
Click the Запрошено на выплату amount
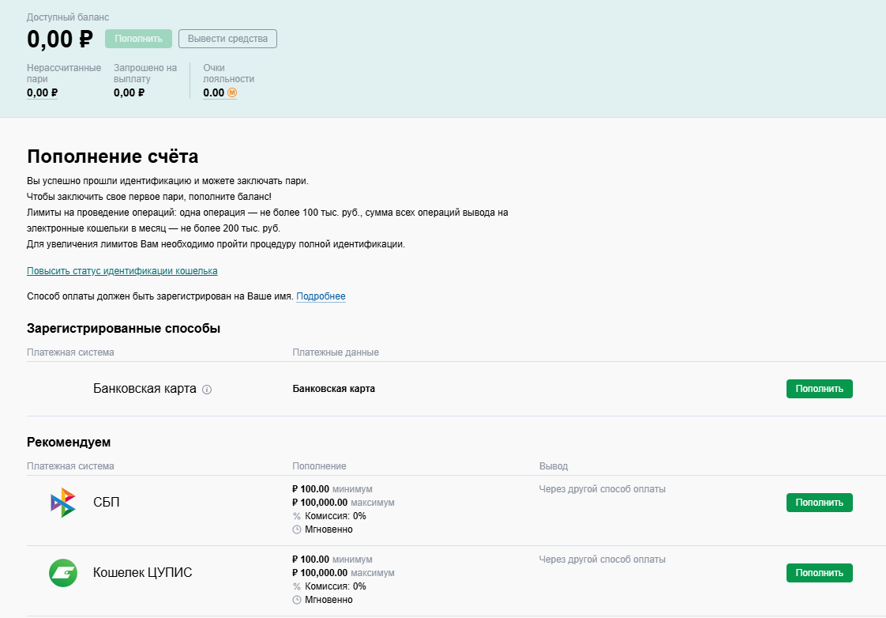coord(129,92)
